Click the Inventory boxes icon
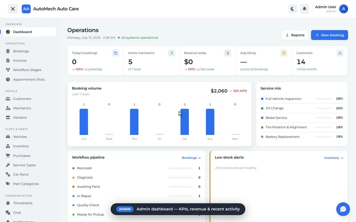This screenshot has height=222, width=356. (8, 146)
